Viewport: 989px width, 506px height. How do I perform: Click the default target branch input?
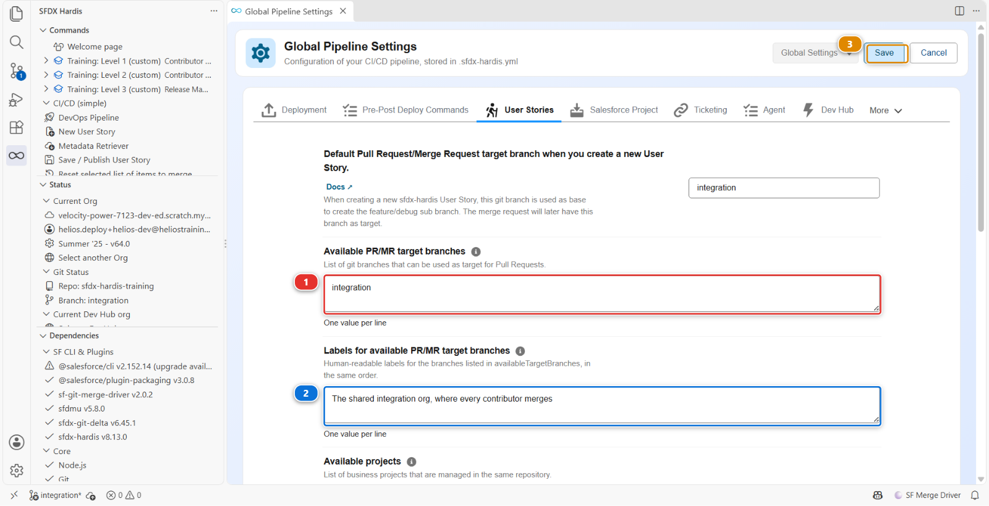784,188
